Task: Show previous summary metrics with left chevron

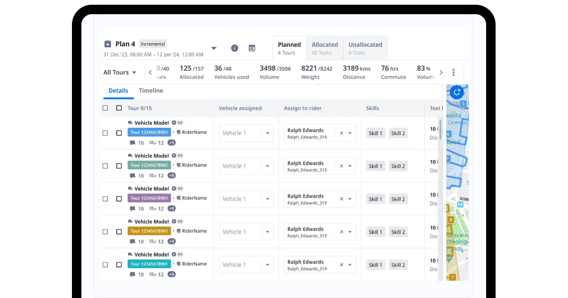Action: tap(151, 72)
